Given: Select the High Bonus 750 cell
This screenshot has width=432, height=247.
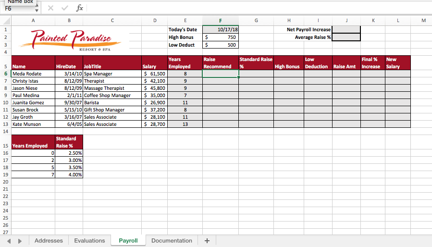Looking at the screenshot, I should pos(221,37).
